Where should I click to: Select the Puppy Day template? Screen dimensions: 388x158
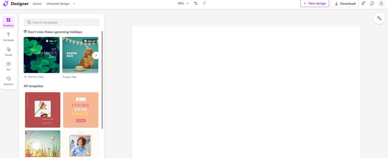80,55
